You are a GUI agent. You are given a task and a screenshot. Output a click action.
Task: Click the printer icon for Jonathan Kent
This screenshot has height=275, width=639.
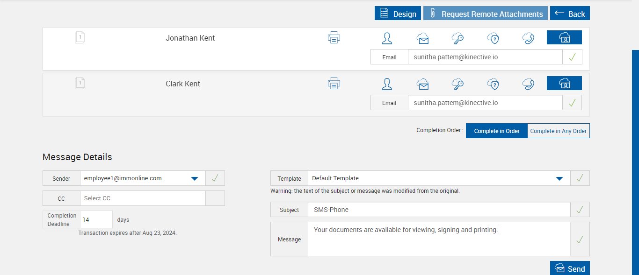point(334,38)
